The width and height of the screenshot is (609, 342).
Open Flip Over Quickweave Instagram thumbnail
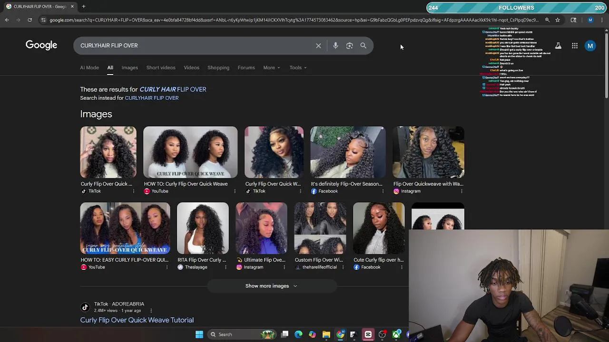coord(429,152)
